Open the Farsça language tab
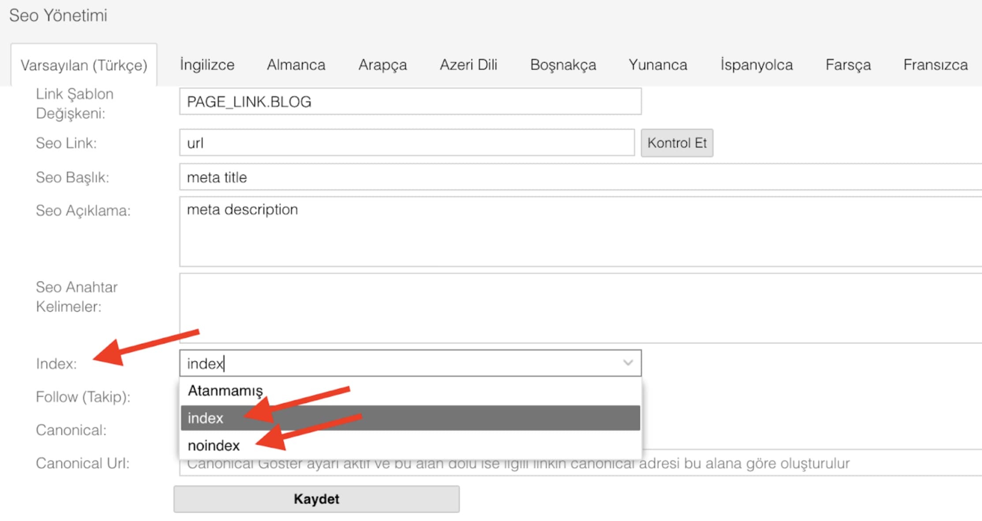 point(847,64)
